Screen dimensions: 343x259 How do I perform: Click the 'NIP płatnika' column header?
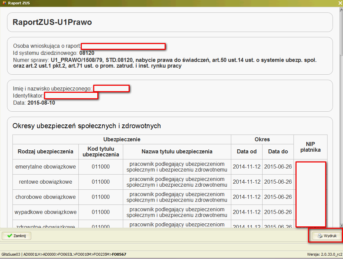pos(310,147)
